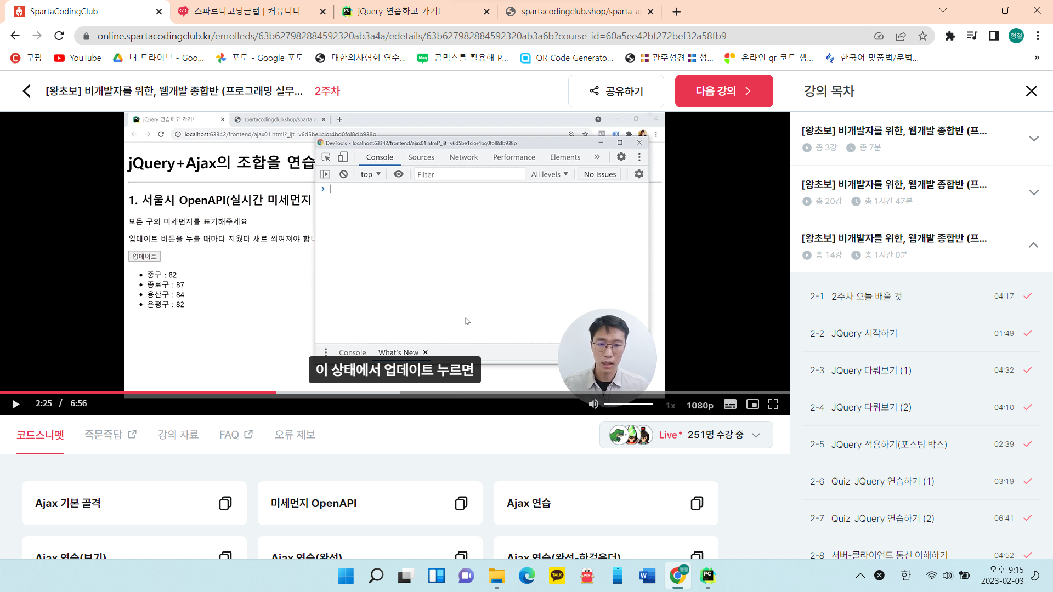Show hidden system tray icons
The image size is (1053, 592).
(x=860, y=576)
